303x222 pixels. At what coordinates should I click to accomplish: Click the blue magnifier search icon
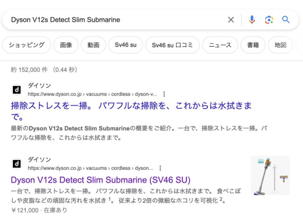click(x=286, y=20)
